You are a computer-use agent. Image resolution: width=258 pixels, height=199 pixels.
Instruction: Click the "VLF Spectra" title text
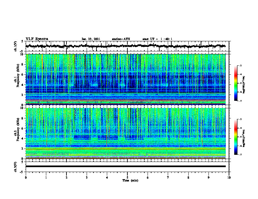(x=37, y=39)
